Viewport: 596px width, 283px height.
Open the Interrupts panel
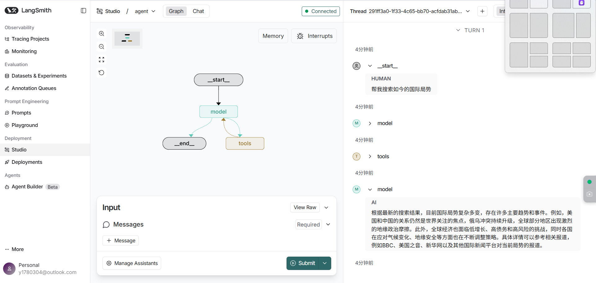coord(314,36)
